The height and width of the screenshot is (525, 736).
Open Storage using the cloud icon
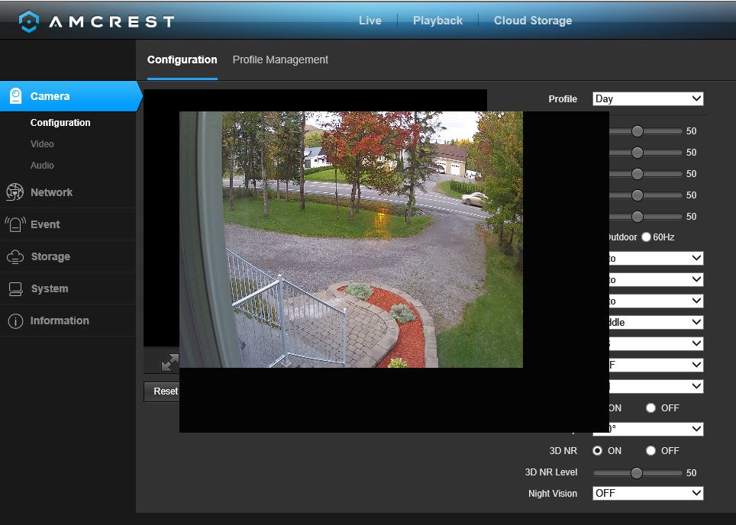point(15,256)
